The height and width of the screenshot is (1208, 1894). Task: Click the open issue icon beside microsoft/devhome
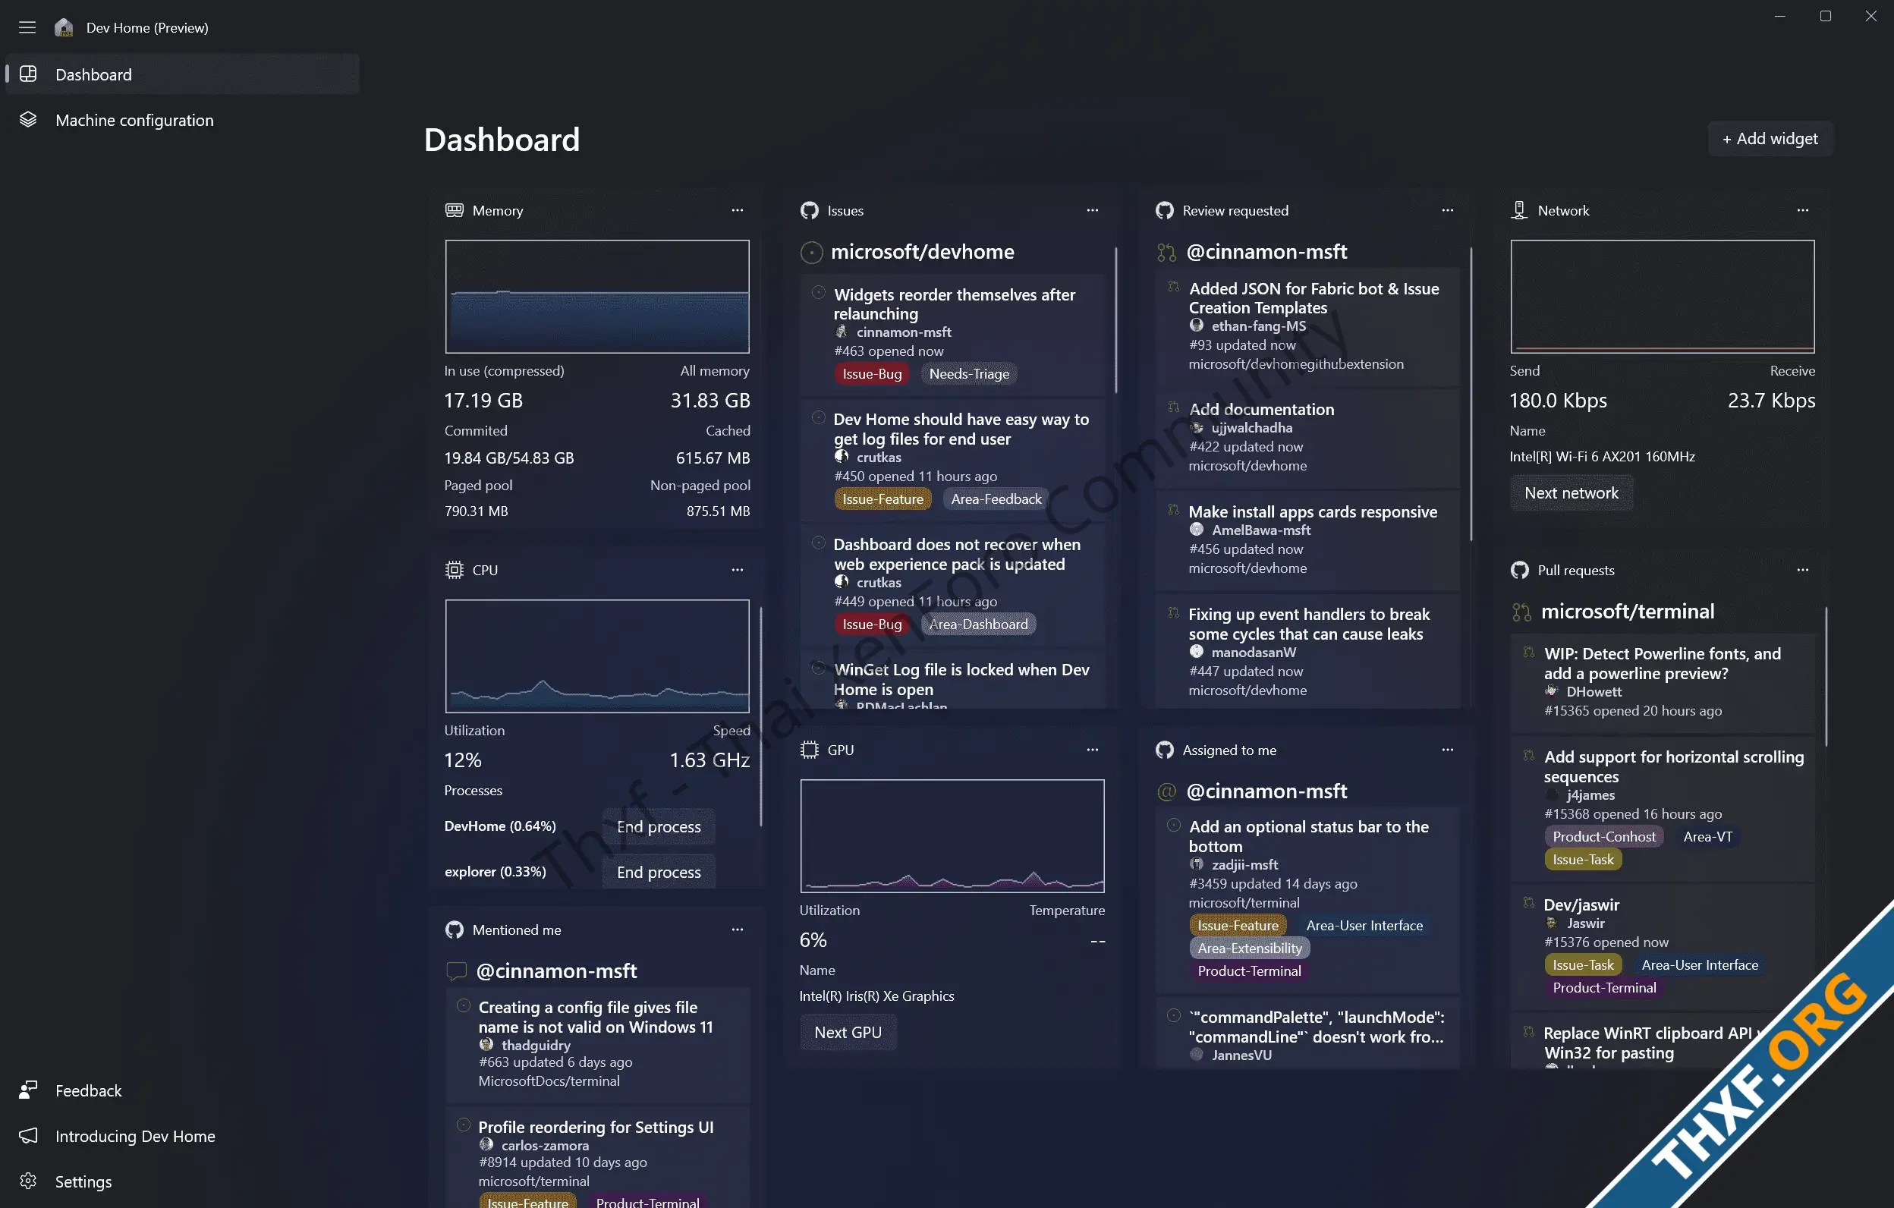(812, 253)
